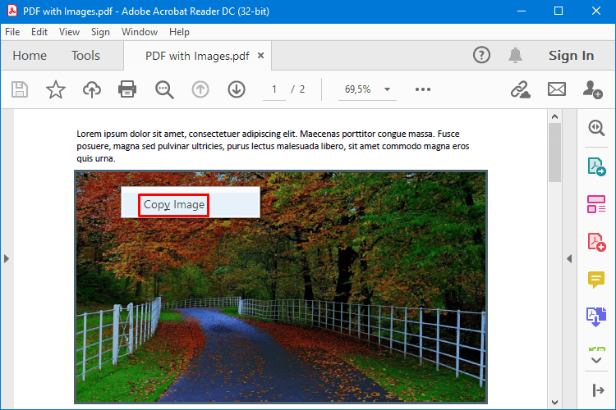Click the current page number field
Viewport: 616px width, 410px height.
coord(274,89)
